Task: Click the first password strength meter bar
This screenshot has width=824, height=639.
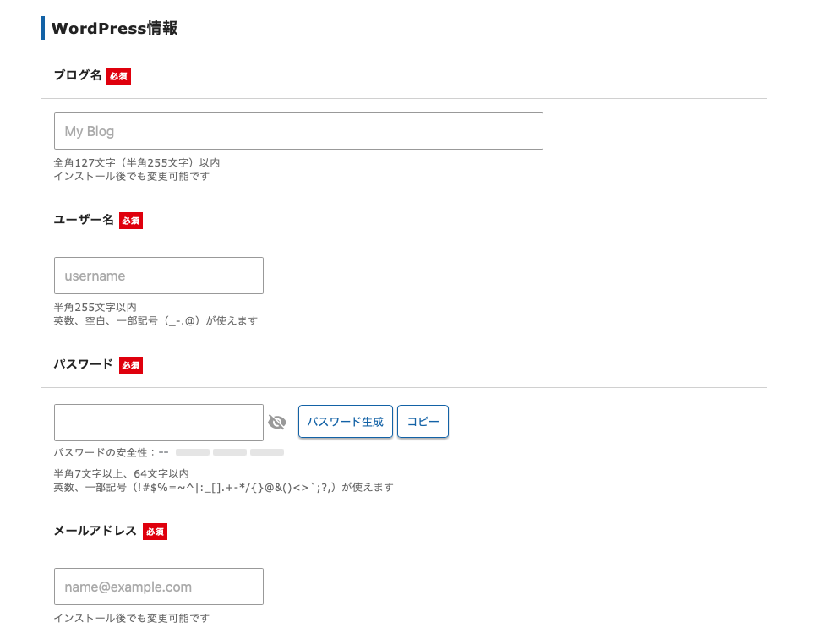Action: 193,452
